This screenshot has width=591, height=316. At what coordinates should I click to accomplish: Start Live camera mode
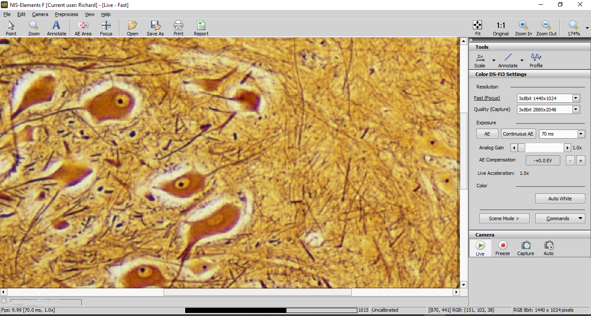click(x=480, y=248)
